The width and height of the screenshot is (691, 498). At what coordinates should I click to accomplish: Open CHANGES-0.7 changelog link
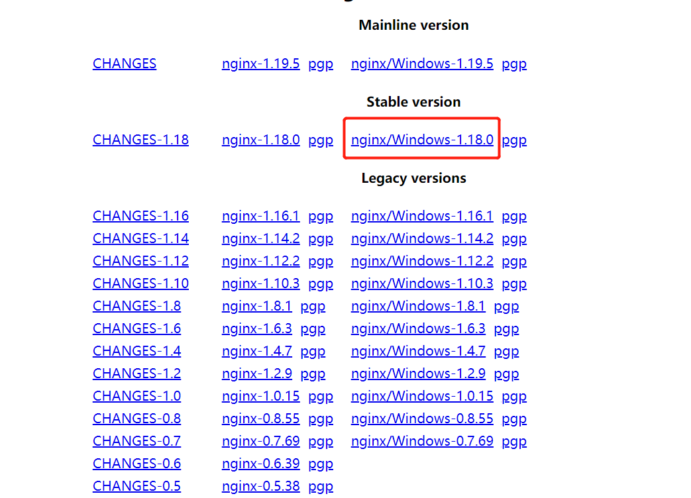click(136, 441)
